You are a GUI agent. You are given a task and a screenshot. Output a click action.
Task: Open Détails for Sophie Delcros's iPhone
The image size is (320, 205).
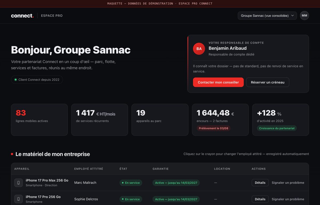[x=260, y=199]
